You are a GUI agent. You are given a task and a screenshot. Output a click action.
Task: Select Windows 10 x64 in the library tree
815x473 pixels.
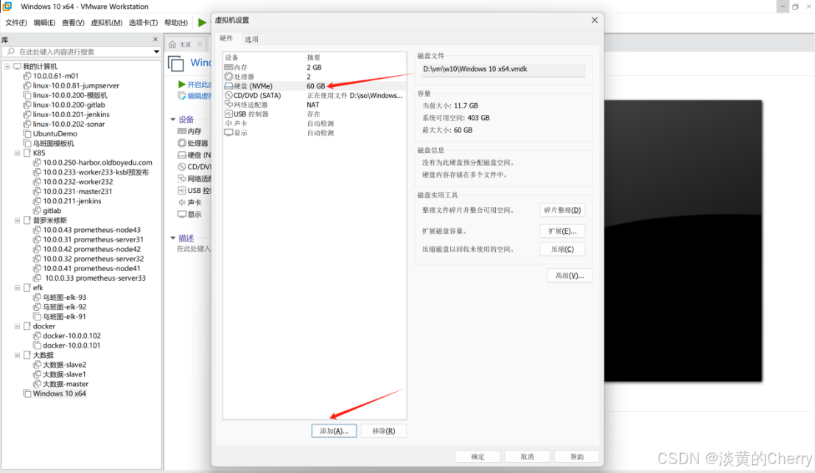click(59, 393)
